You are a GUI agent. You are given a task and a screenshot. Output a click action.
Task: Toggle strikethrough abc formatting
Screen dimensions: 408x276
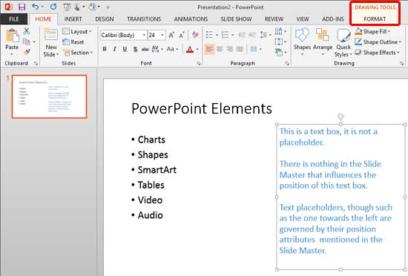[145, 49]
